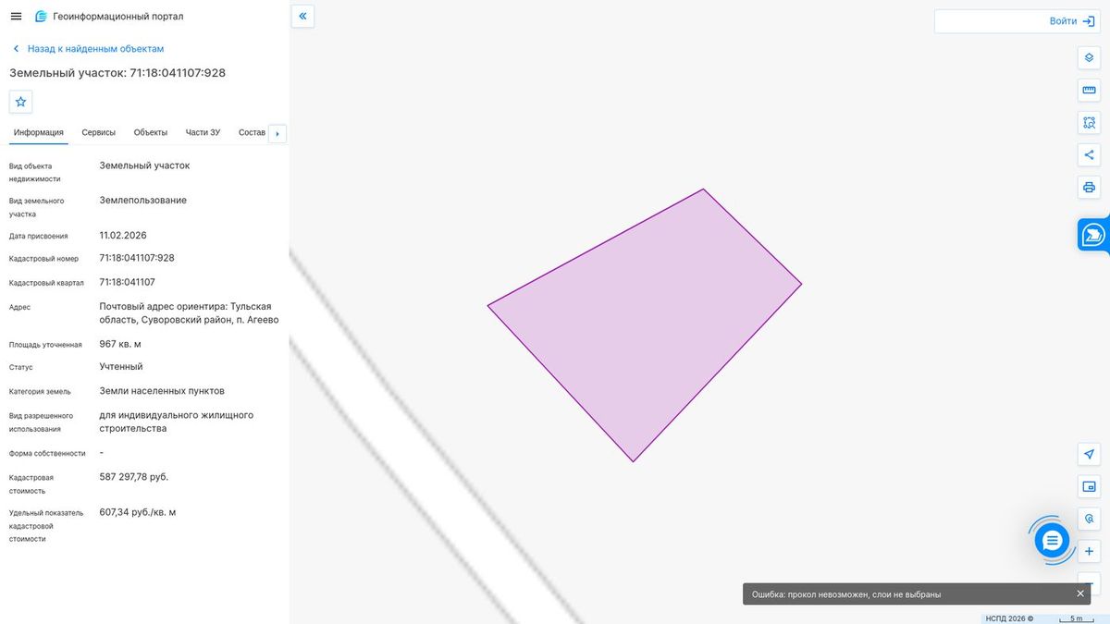Click the Земли населенных пунктов value

point(162,390)
